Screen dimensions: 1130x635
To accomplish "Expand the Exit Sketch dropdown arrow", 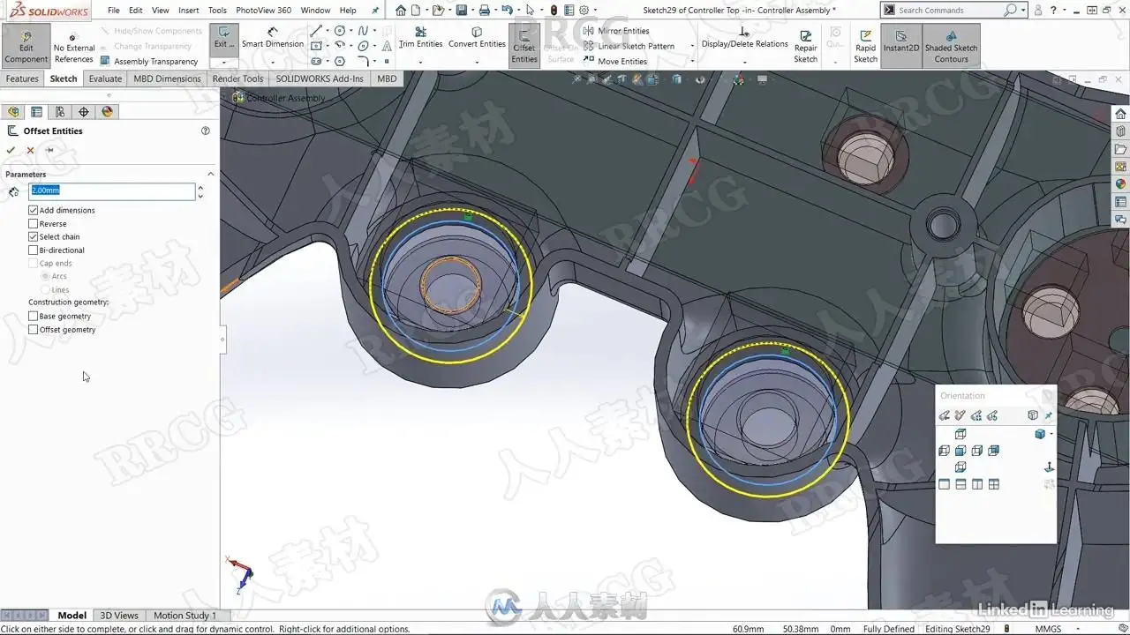I will [224, 63].
